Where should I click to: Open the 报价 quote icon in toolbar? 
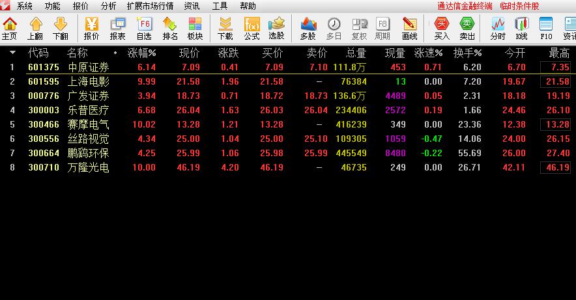[x=91, y=29]
